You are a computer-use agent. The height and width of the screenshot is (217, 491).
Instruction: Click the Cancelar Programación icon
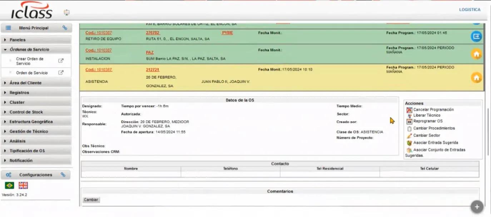(x=410, y=110)
